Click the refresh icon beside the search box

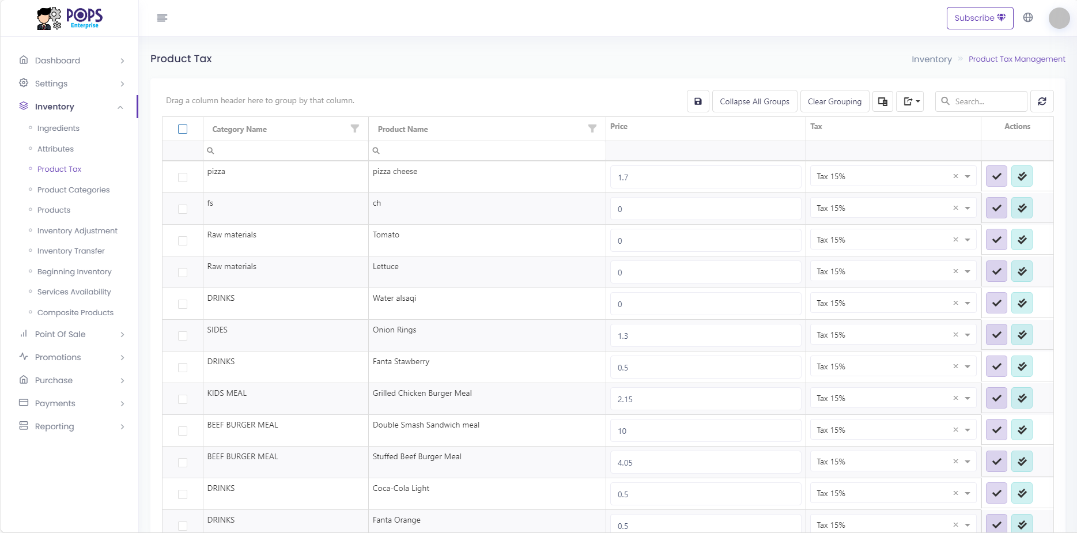(1042, 101)
